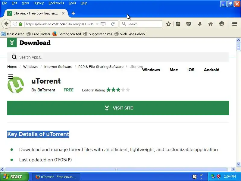Click 'Last updated on 01/05/19' text
Screen dimensions: 241x181
(x=45, y=160)
